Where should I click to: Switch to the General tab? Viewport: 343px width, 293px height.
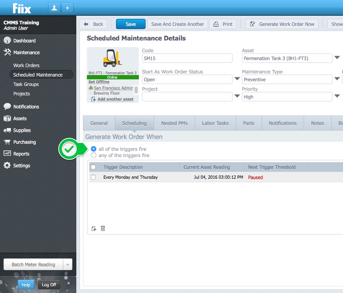tap(99, 123)
